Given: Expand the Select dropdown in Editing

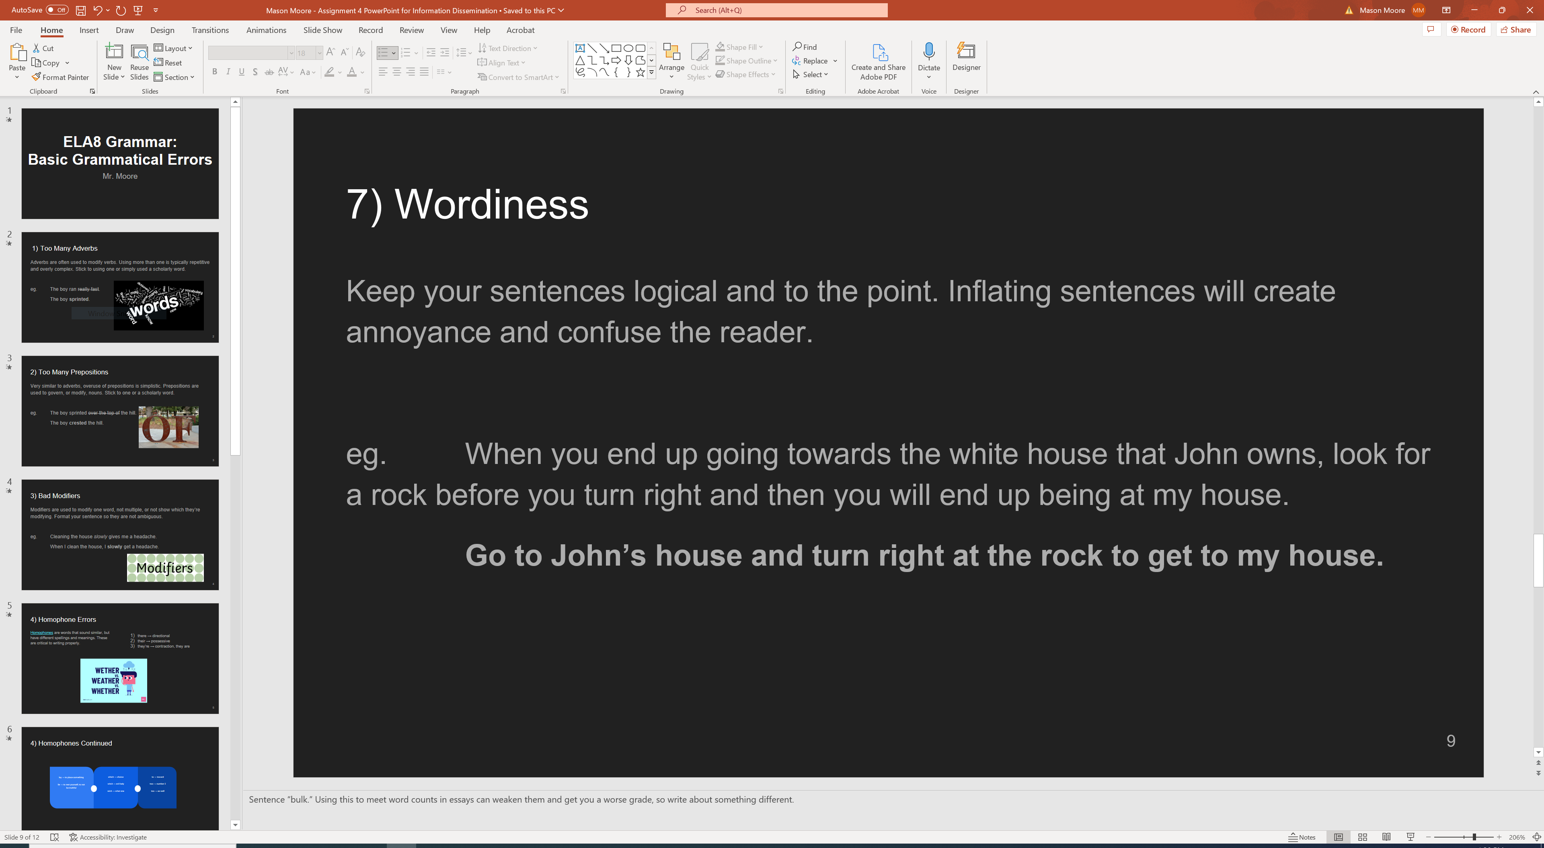Looking at the screenshot, I should (x=810, y=75).
